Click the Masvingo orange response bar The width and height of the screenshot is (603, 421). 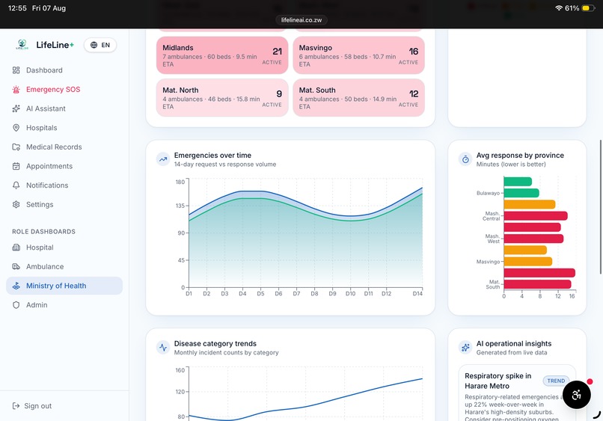pos(527,262)
